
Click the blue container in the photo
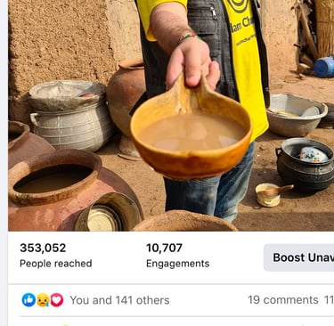324,67
